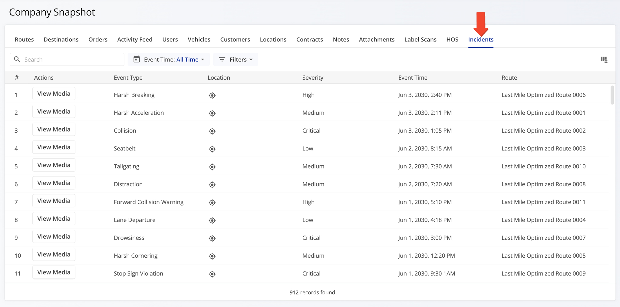620x307 pixels.
Task: Switch to the Orders tab
Action: click(98, 39)
